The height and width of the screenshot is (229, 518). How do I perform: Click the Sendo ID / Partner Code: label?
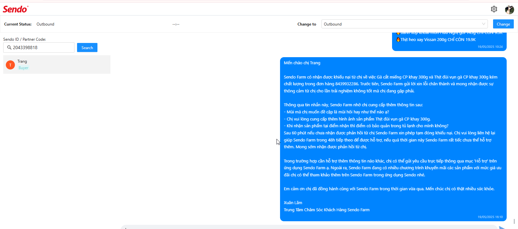tap(25, 39)
